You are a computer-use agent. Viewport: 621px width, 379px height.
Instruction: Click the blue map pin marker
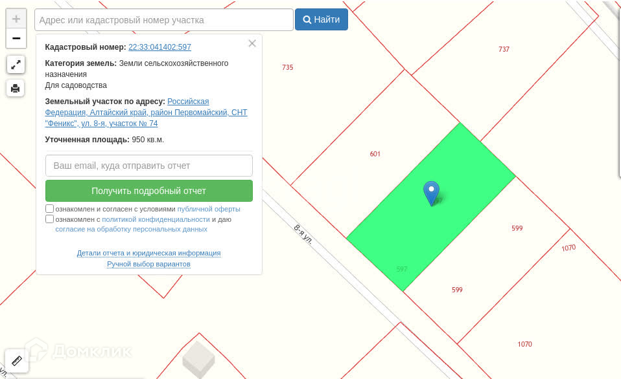tap(431, 193)
